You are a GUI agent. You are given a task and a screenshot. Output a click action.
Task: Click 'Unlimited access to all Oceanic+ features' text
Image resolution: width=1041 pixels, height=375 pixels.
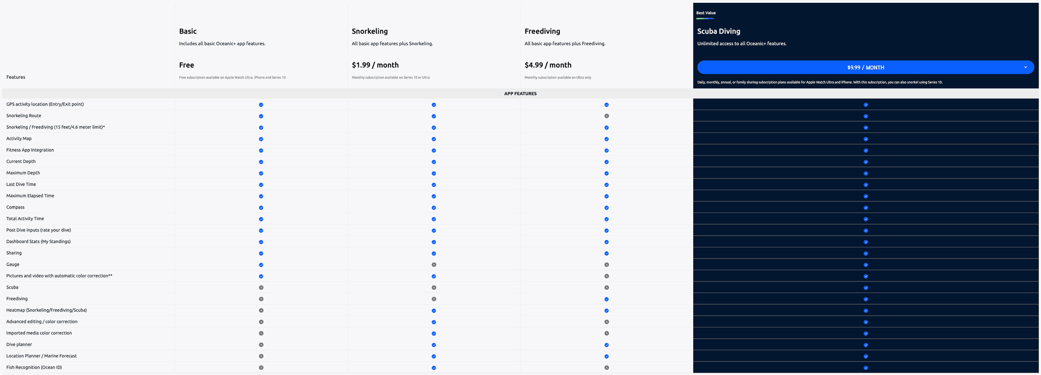tap(742, 44)
